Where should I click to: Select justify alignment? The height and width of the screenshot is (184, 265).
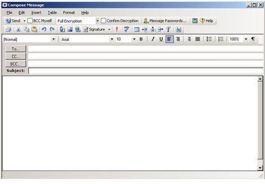point(197,39)
